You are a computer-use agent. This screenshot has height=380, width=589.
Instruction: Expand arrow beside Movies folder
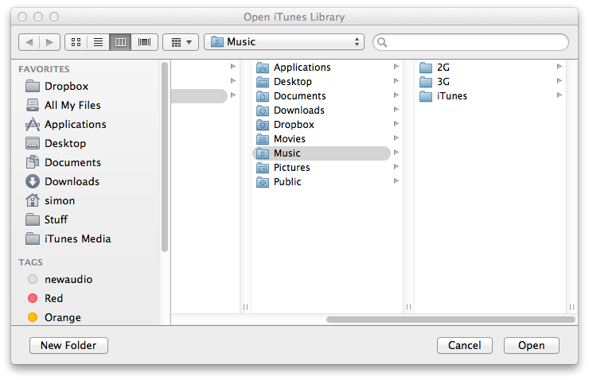[x=396, y=138]
